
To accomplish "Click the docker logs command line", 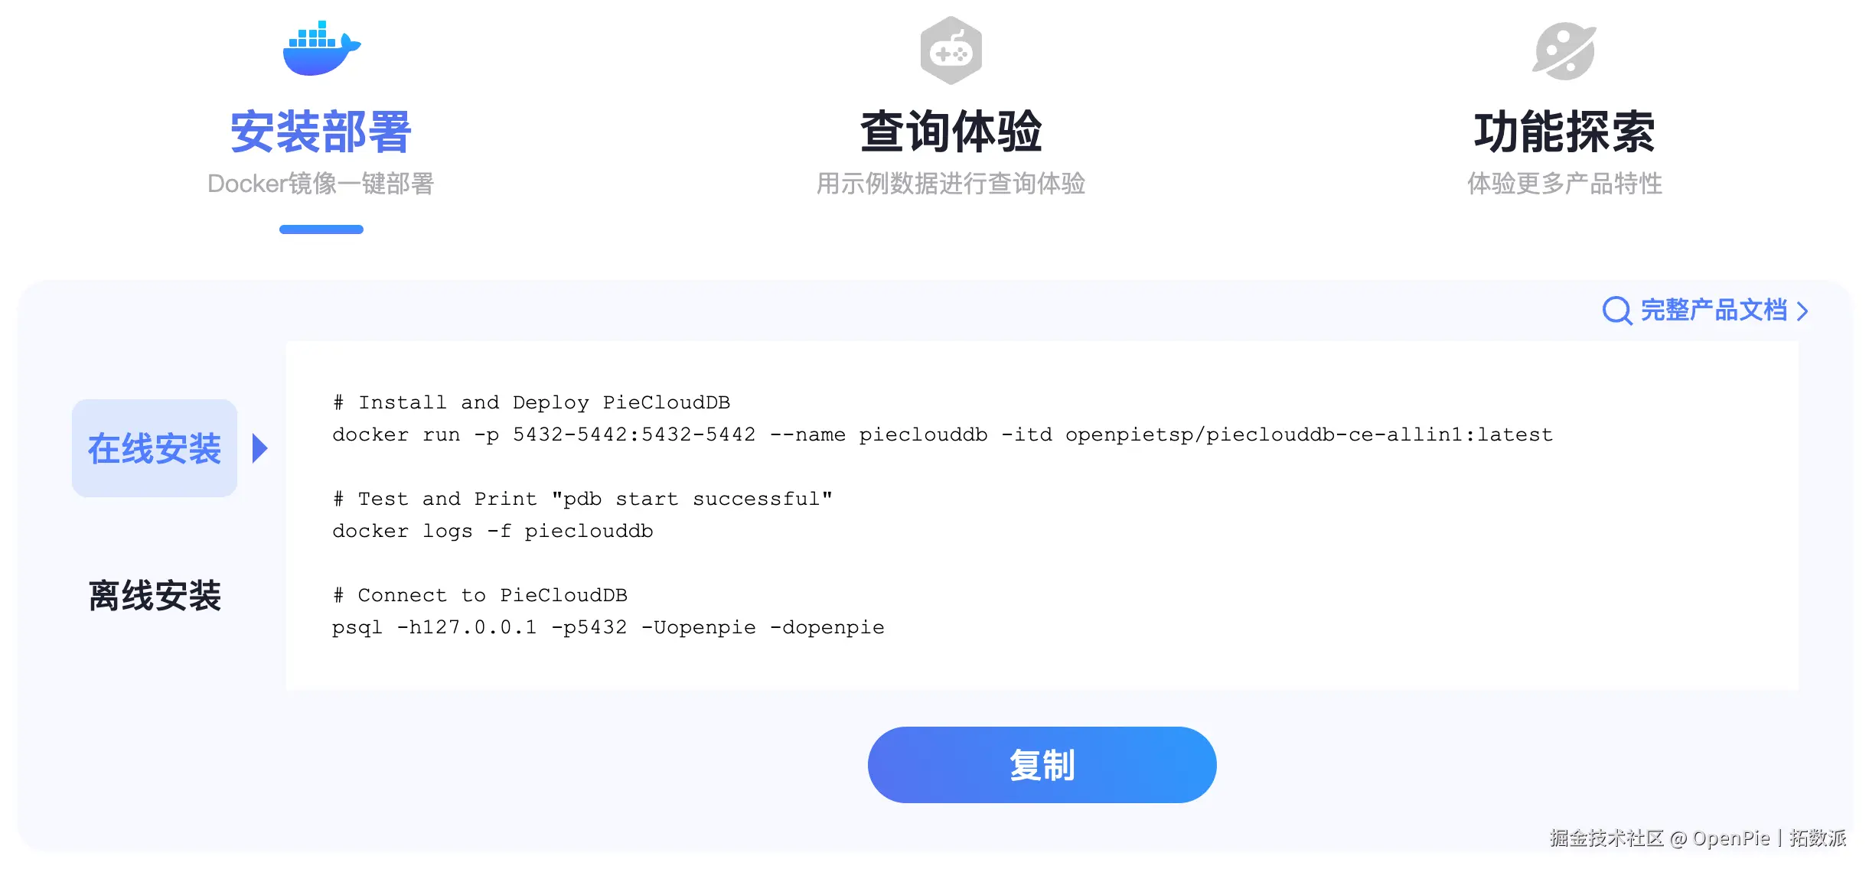I will point(492,532).
